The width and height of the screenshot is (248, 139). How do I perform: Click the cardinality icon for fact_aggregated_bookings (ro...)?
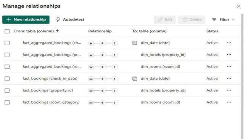coord(103,67)
